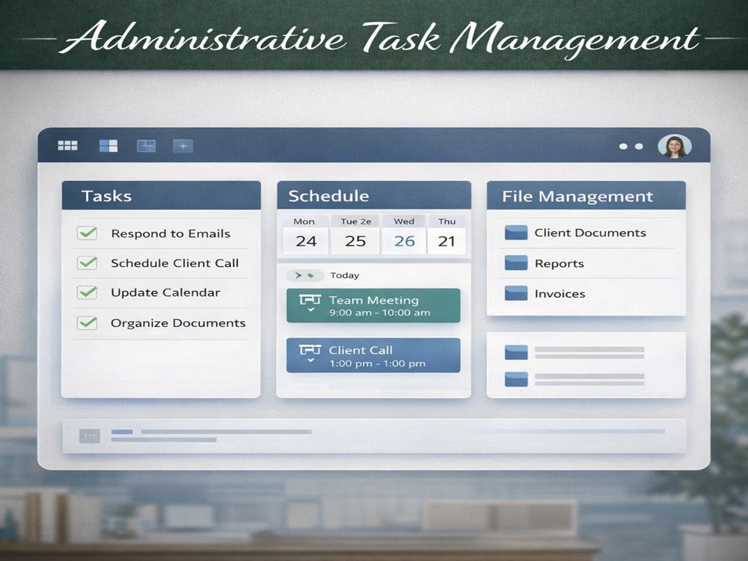Click the Tasks panel header
Screen dimensions: 748x561
click(x=162, y=195)
